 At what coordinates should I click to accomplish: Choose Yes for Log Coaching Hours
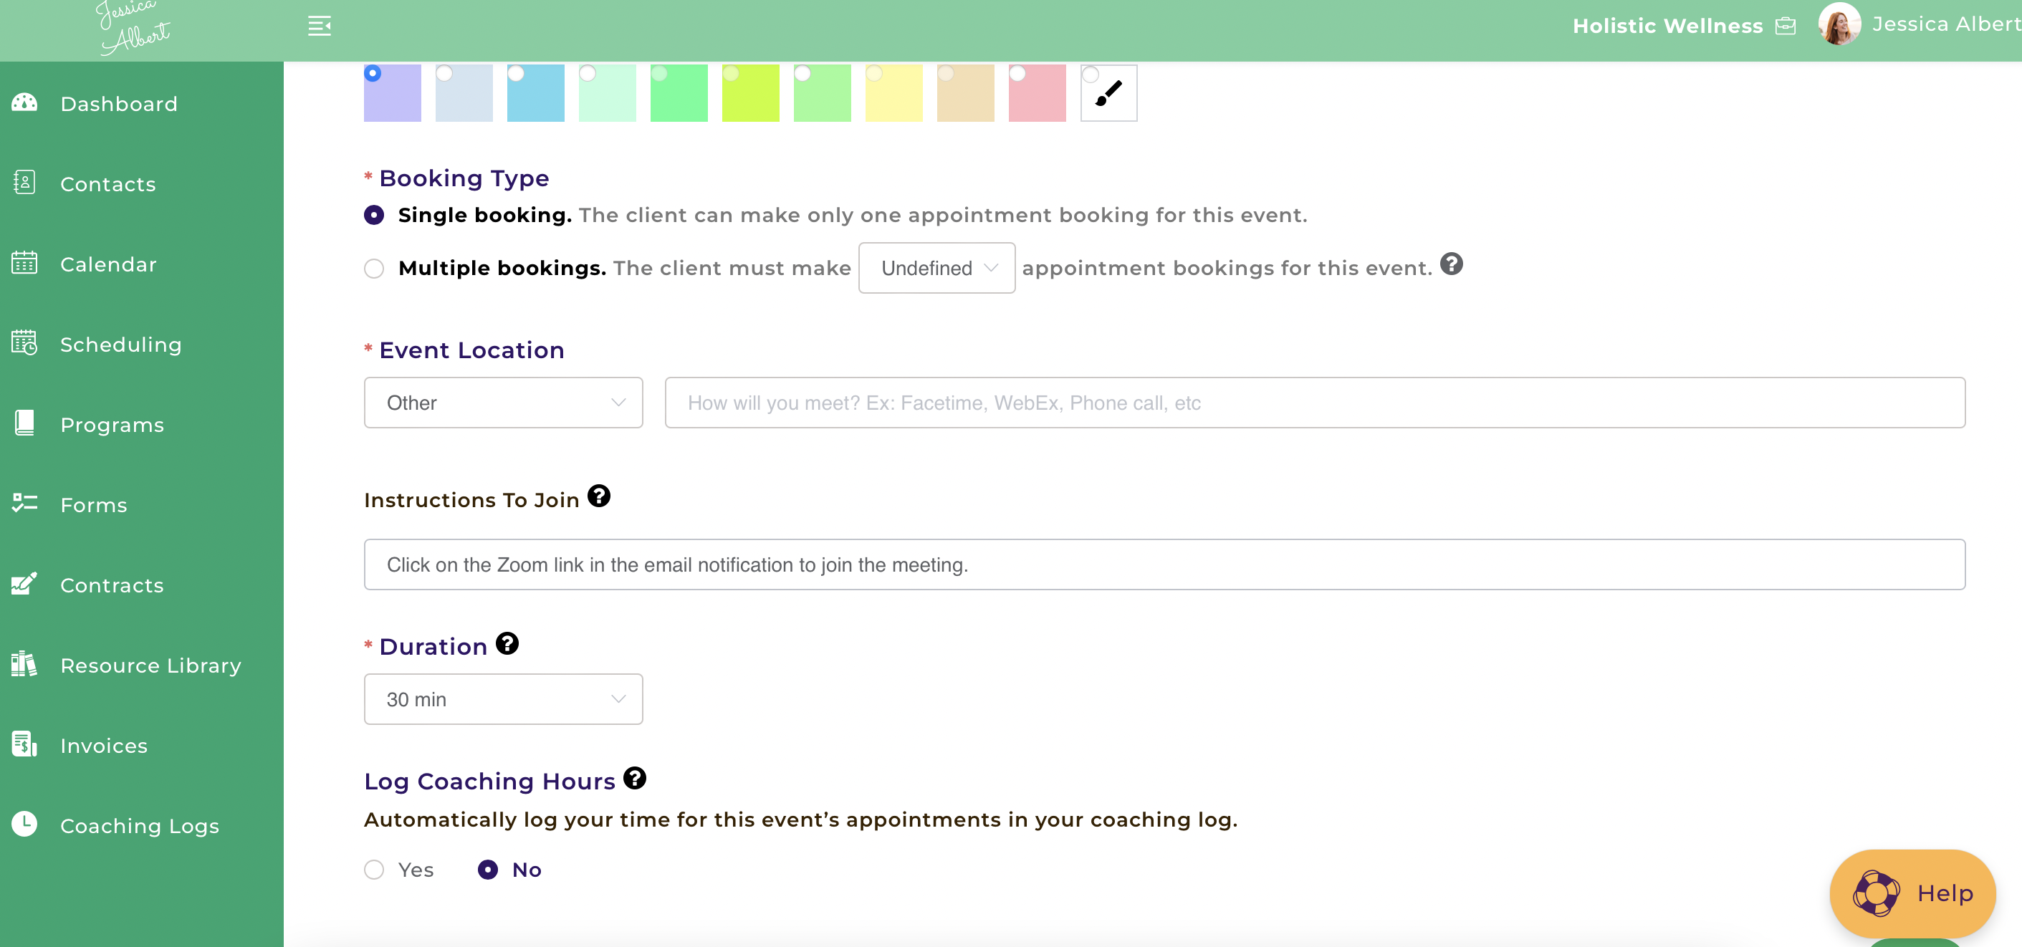[x=375, y=870]
